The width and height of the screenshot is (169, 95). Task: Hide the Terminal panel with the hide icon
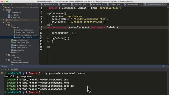[x=167, y=66]
